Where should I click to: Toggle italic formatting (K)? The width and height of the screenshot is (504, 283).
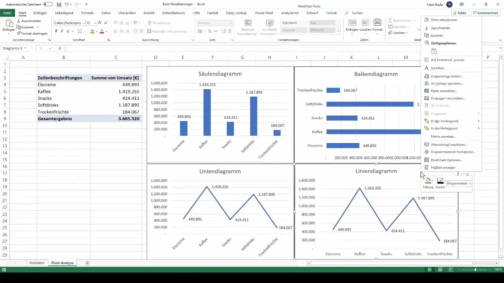click(x=62, y=31)
